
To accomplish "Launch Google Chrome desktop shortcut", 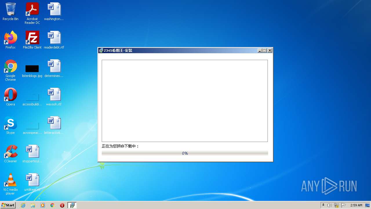I will 10,70.
